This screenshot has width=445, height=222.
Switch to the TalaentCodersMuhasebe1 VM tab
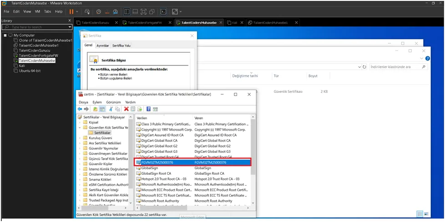click(x=270, y=23)
